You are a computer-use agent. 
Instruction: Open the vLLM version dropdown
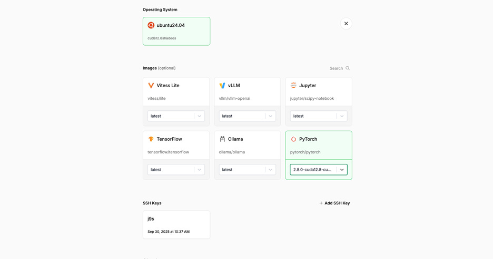click(248, 116)
